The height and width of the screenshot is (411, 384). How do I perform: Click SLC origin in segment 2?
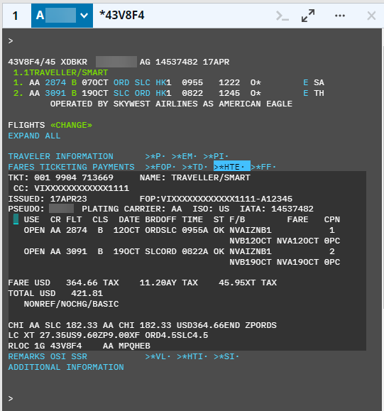point(121,93)
